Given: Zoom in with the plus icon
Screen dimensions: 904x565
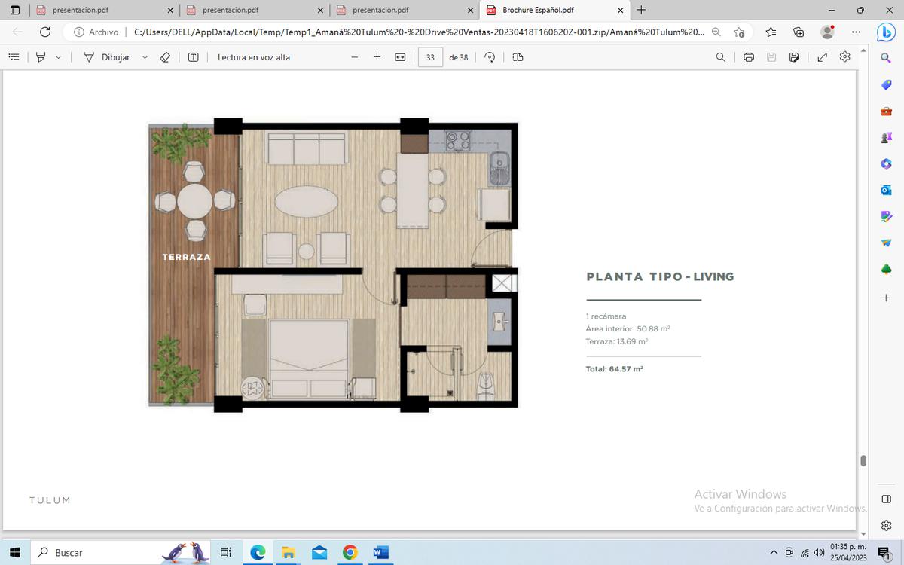Looking at the screenshot, I should click(x=377, y=57).
